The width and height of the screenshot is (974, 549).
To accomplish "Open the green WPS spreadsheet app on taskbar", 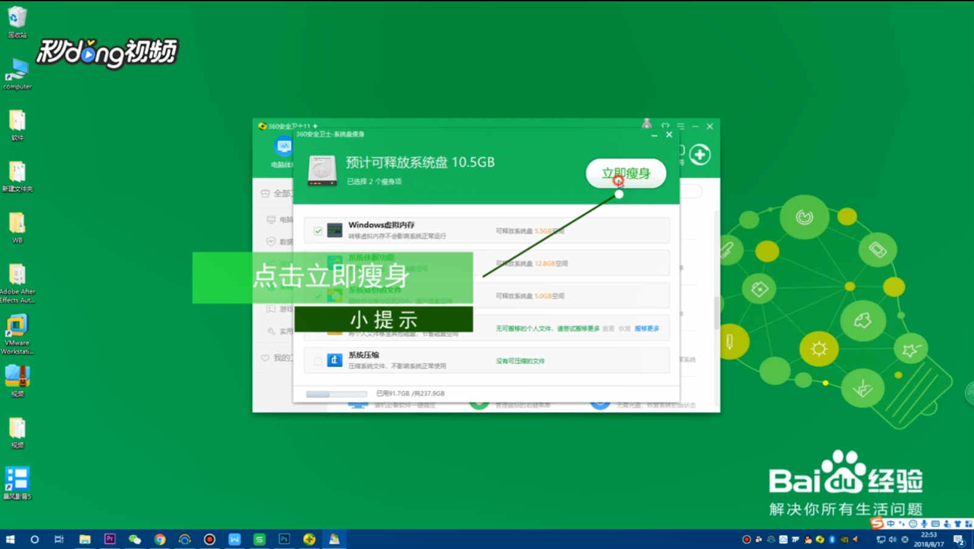I will pos(260,539).
